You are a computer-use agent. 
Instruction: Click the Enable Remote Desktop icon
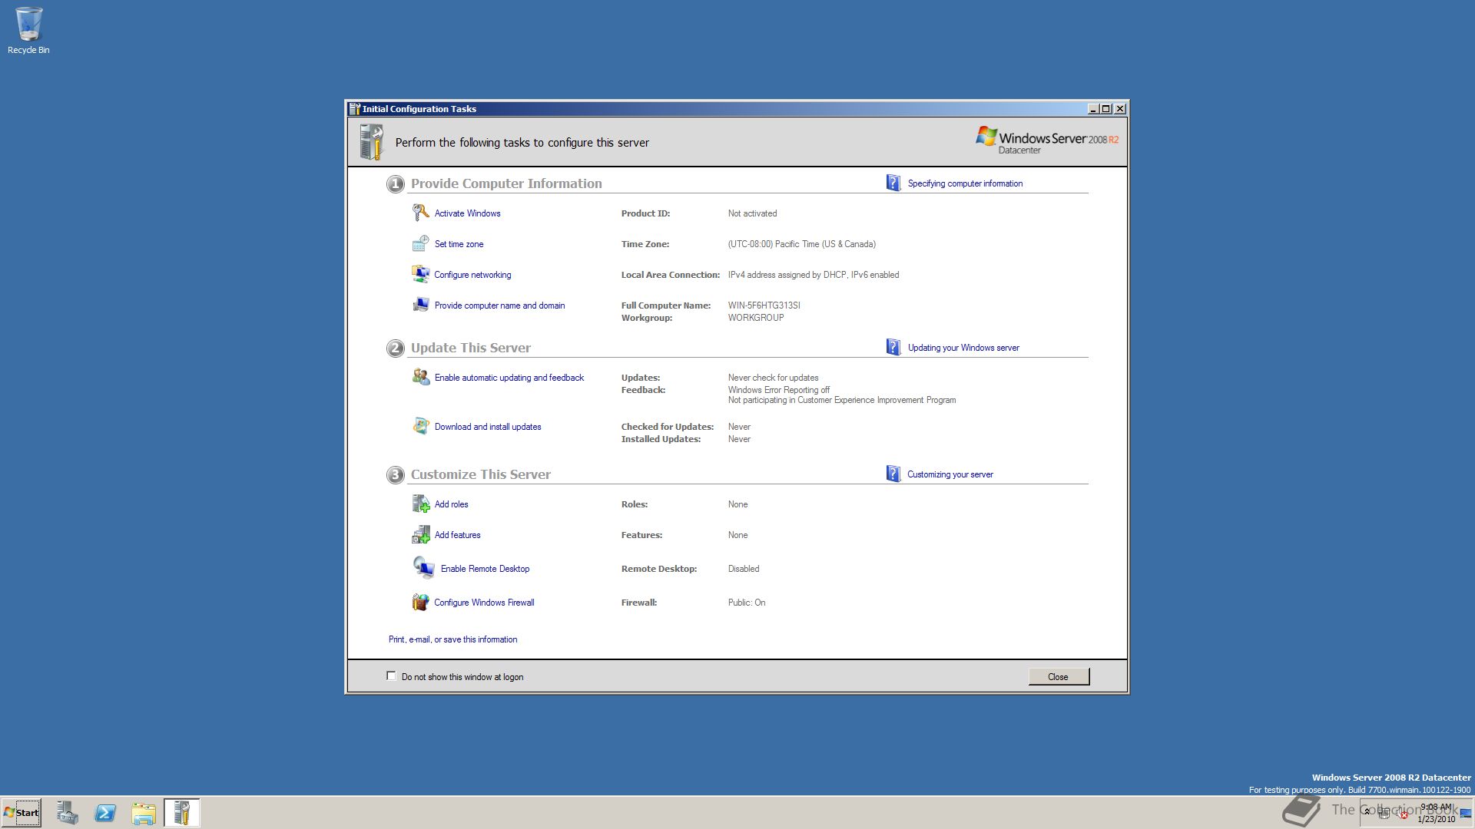coord(423,567)
